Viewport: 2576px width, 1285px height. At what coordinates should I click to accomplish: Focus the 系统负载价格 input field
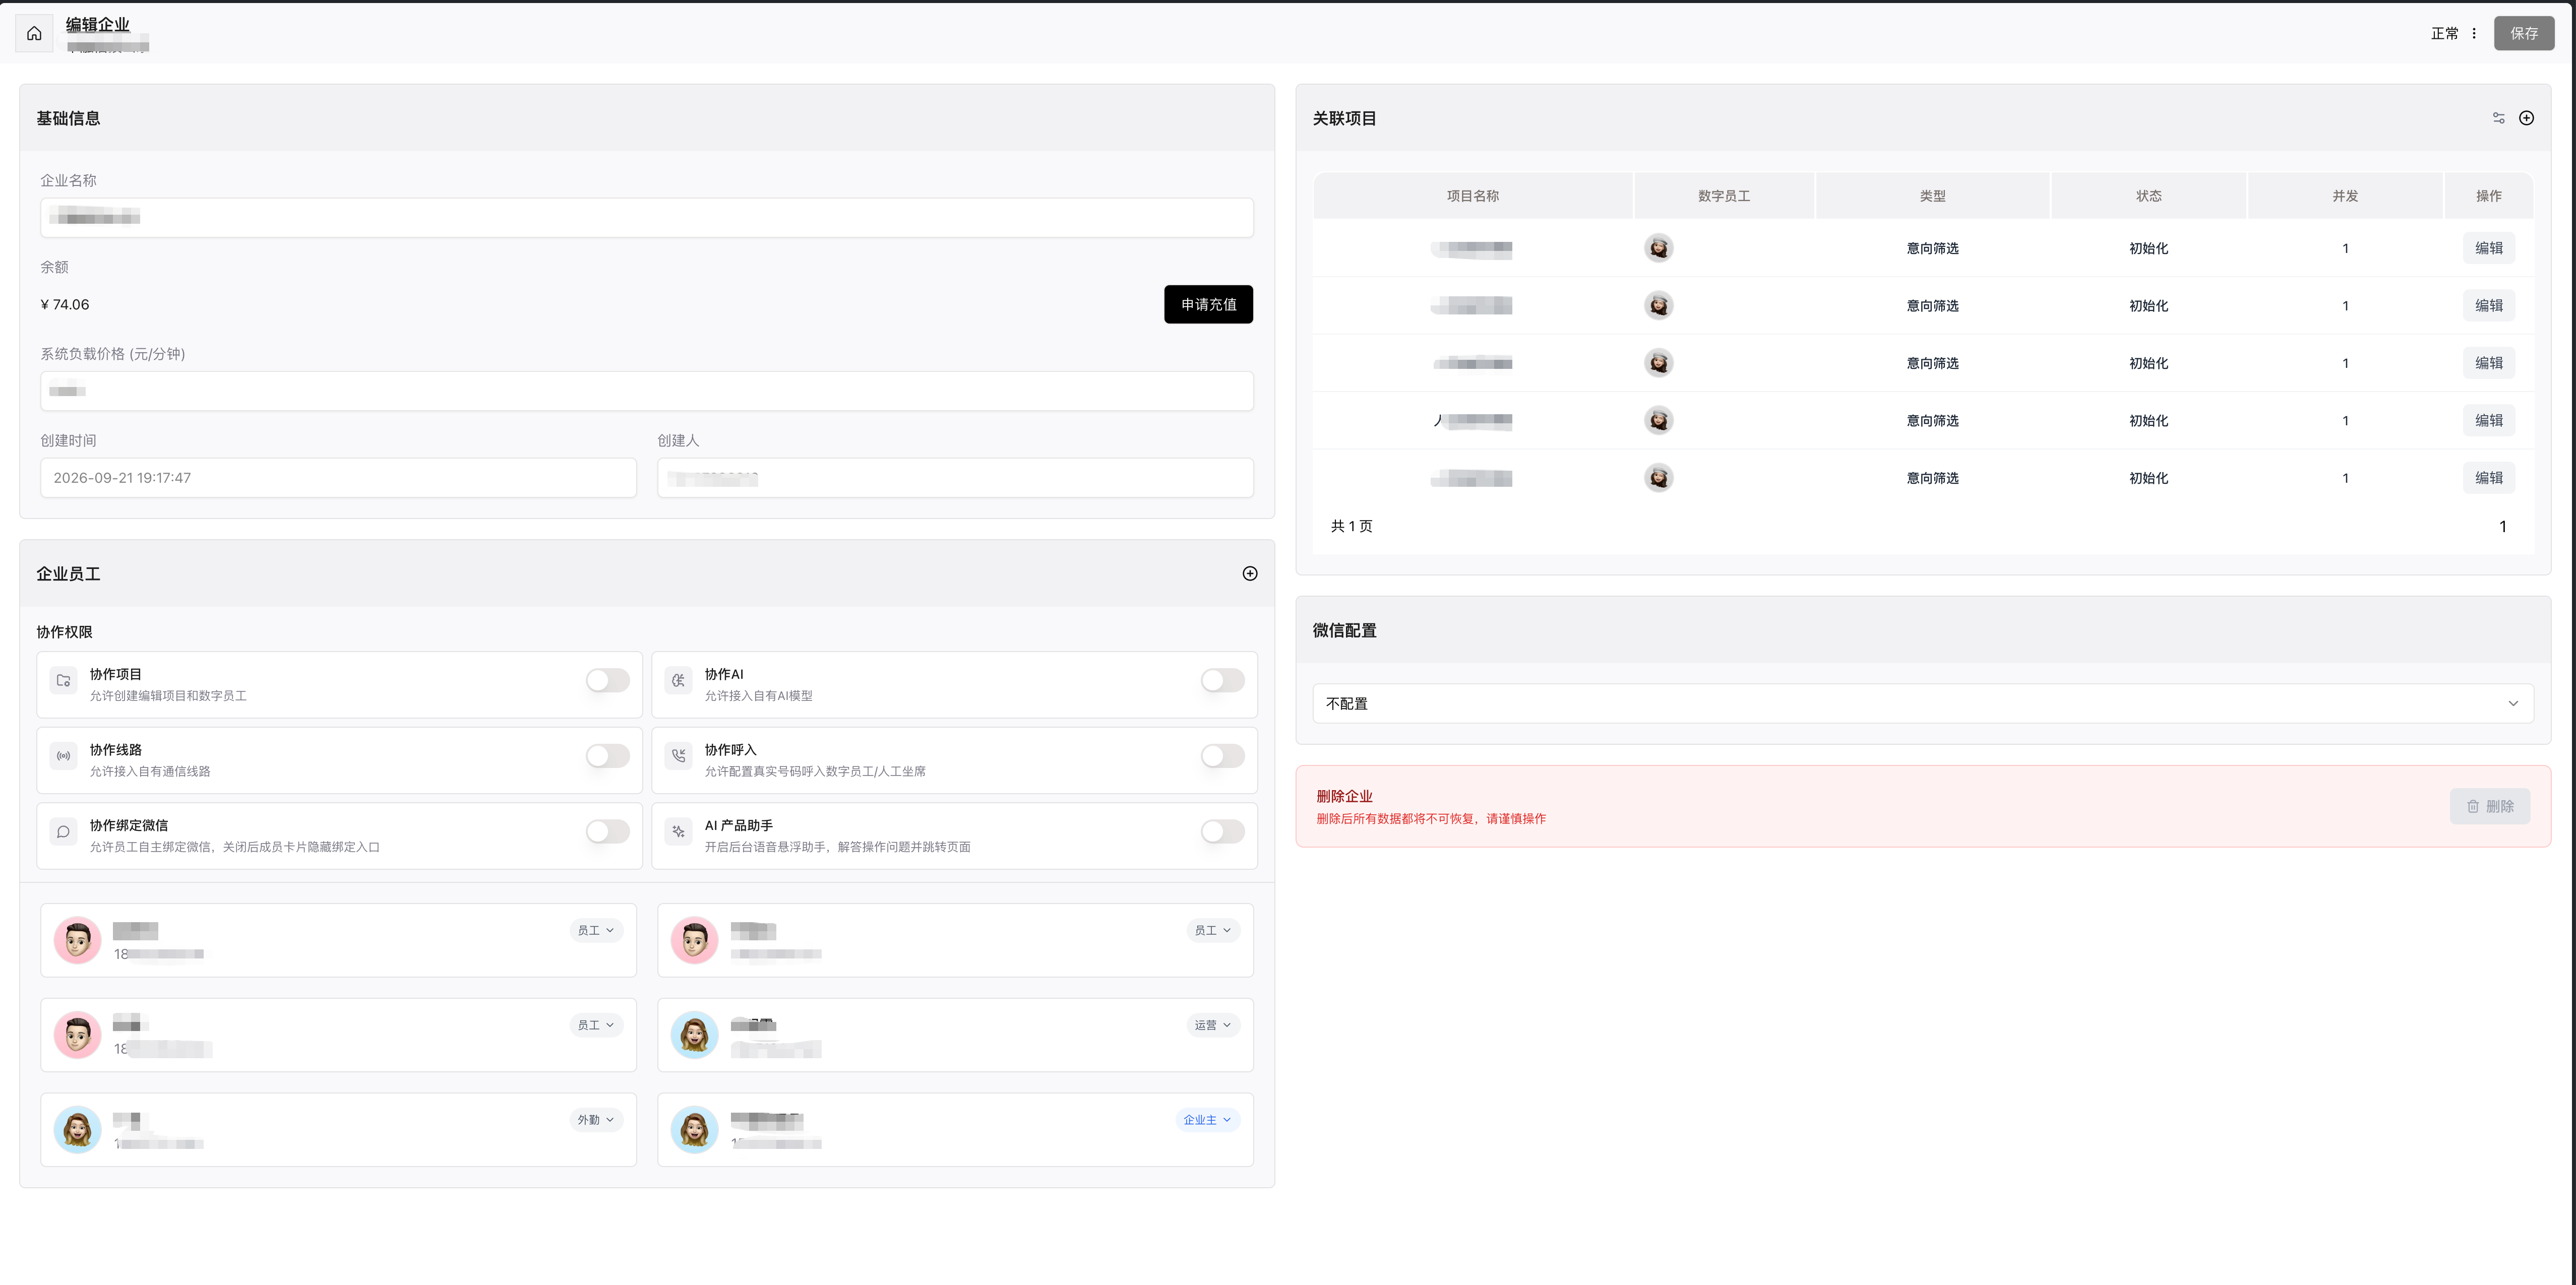coord(647,391)
